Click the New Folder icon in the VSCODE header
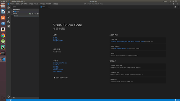The image size is (180, 101). click(x=32, y=14)
